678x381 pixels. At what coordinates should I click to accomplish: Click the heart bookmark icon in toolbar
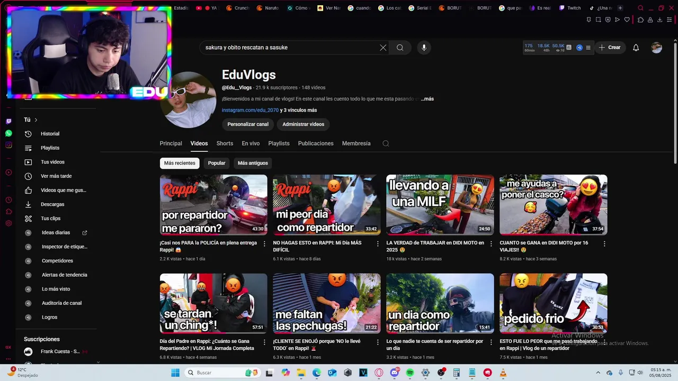627,20
